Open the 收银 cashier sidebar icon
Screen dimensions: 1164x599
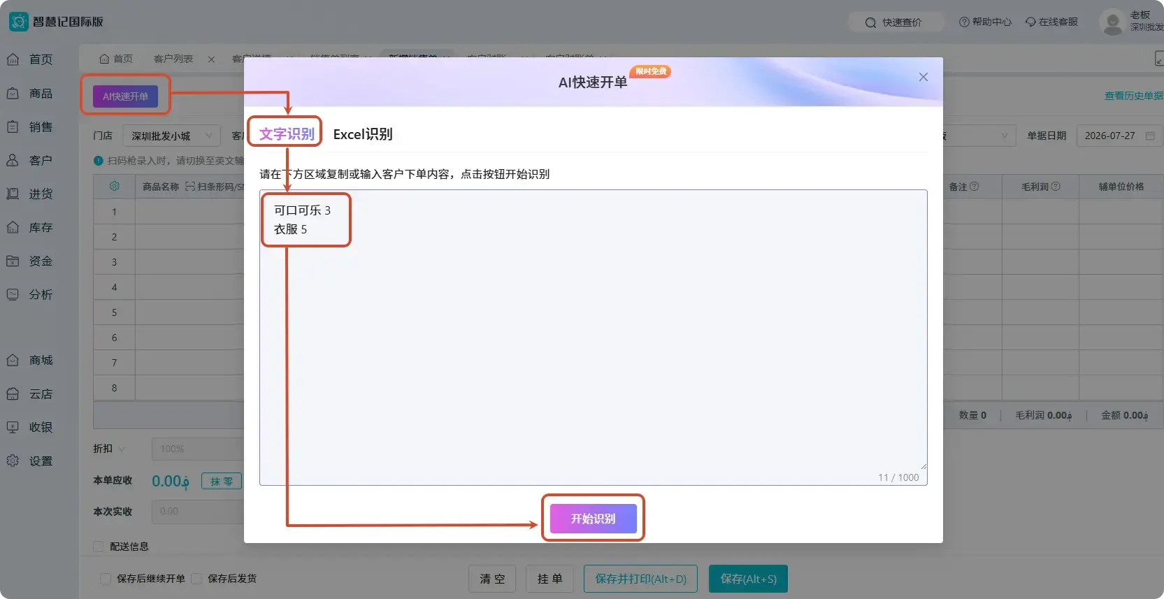pos(13,427)
